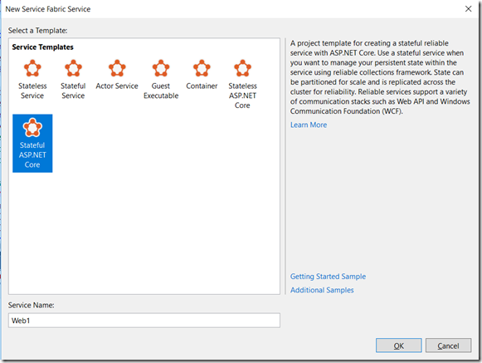The height and width of the screenshot is (363, 482).
Task: Select the Stateless Service template icon
Action: (32, 68)
